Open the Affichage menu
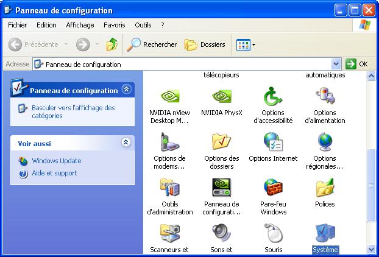Screen dimensions: 379x257 point(80,25)
